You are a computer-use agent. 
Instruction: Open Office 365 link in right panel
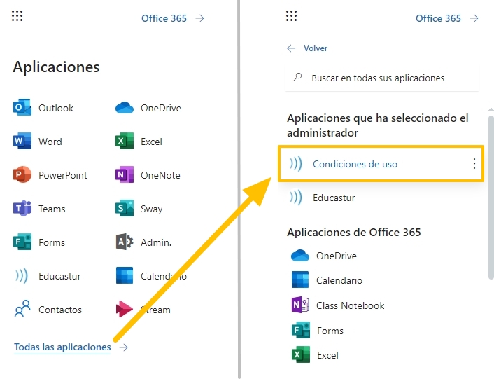pyautogui.click(x=446, y=18)
